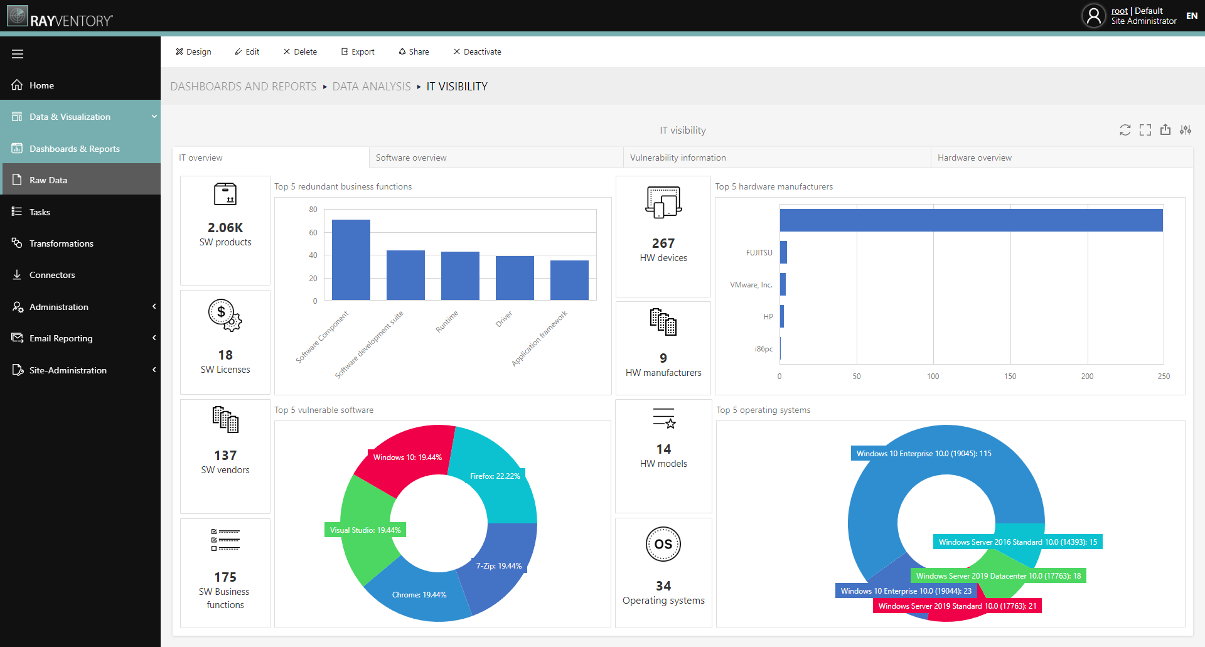Click the root user link
This screenshot has width=1205, height=647.
tap(1119, 11)
